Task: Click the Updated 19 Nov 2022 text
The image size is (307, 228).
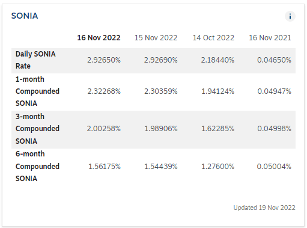Action: pos(264,208)
